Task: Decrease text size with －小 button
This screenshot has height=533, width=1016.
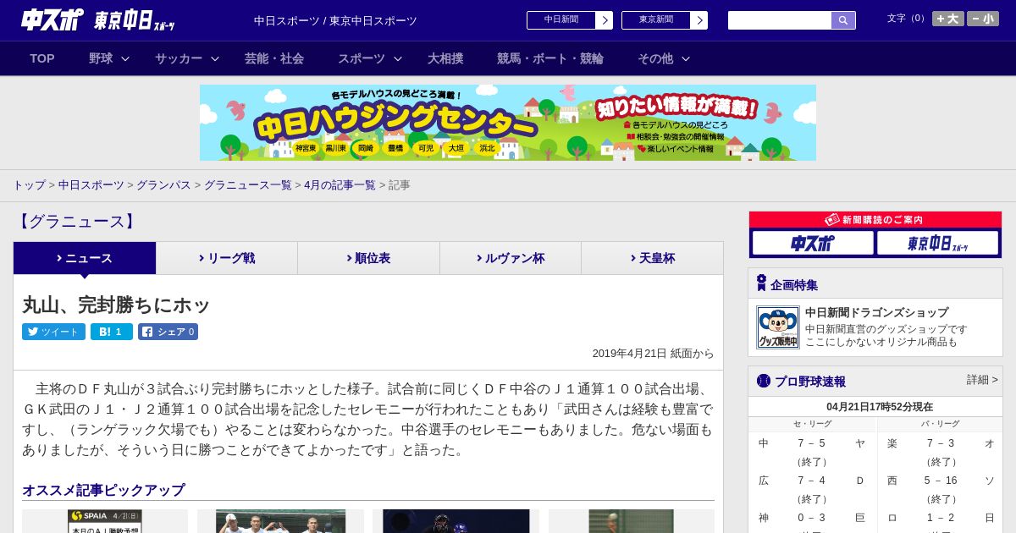Action: pos(983,19)
